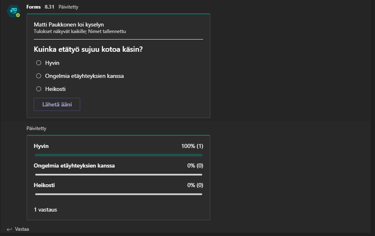375x236 pixels.
Task: Click the Heikosti result progress bar
Action: tap(118, 194)
